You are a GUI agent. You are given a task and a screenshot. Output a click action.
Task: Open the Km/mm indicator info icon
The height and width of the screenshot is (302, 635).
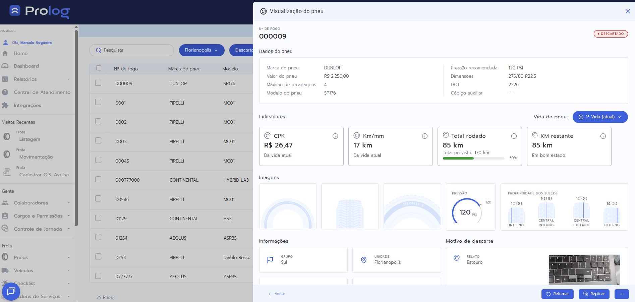pyautogui.click(x=424, y=136)
